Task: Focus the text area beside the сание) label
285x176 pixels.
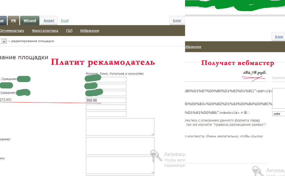Action: tap(120, 146)
